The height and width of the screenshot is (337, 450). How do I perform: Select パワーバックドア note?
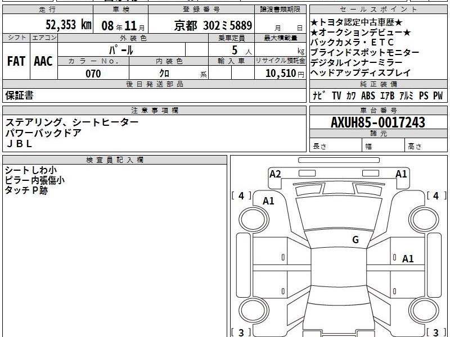(43, 133)
